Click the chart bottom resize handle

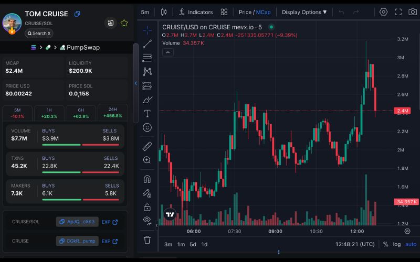(x=279, y=252)
